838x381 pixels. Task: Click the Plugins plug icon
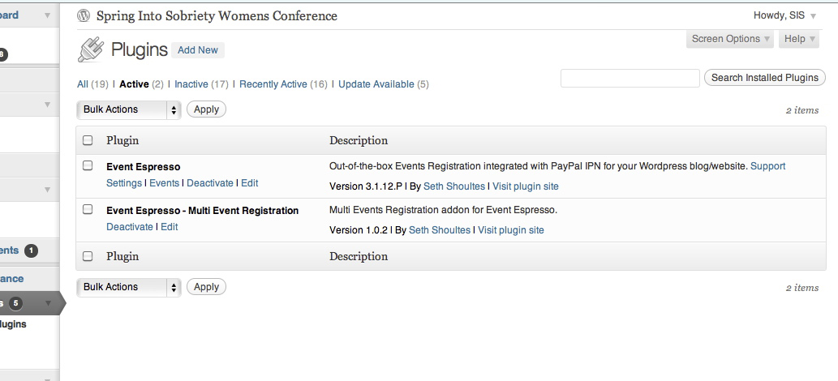tap(91, 50)
